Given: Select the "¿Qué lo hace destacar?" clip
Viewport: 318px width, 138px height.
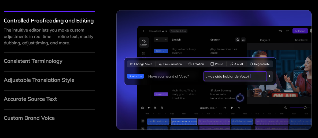Looking at the screenshot, I should point(242,121).
